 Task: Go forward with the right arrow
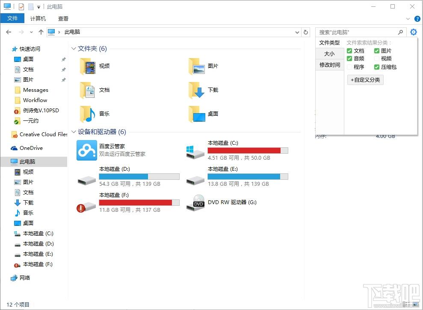(x=21, y=32)
